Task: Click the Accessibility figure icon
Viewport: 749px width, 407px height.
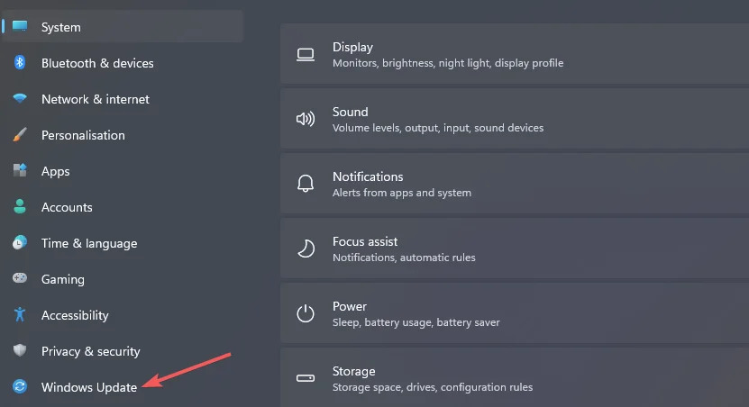Action: click(20, 314)
